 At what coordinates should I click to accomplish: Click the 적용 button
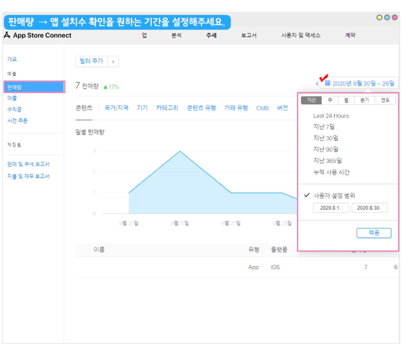(374, 233)
